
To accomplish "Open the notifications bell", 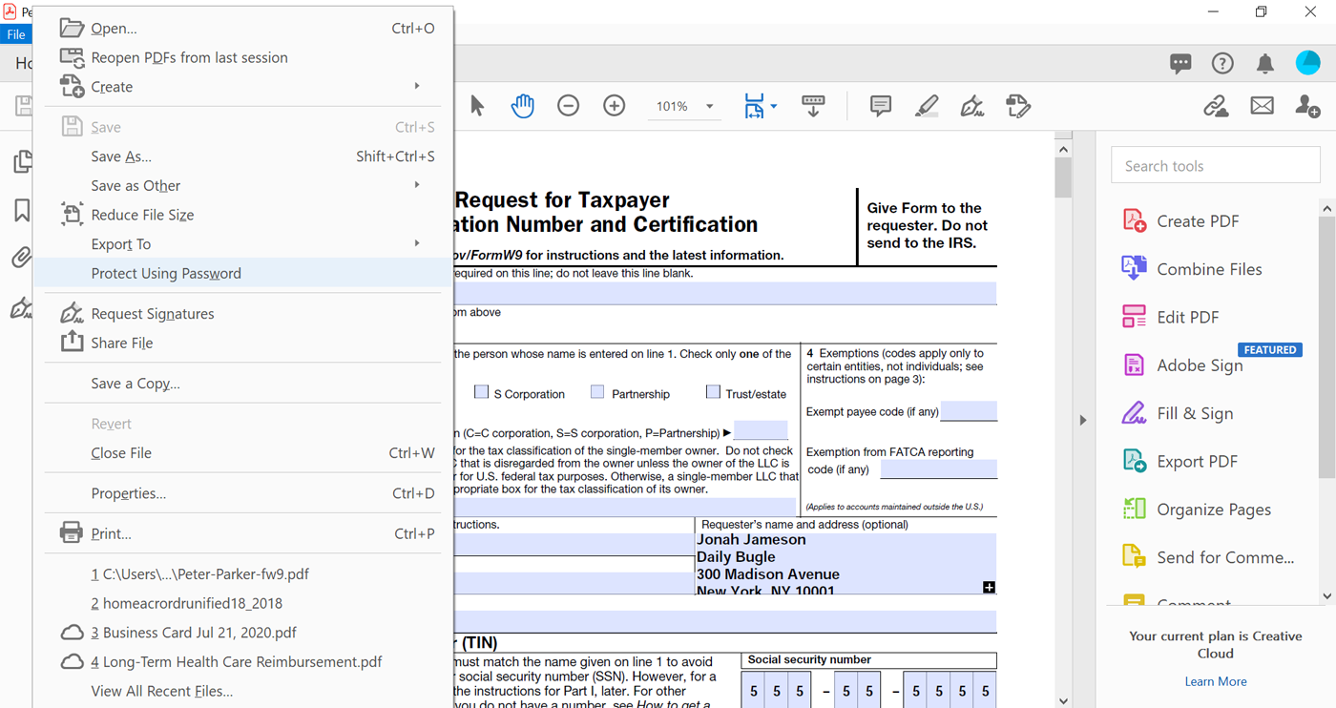I will click(x=1264, y=64).
